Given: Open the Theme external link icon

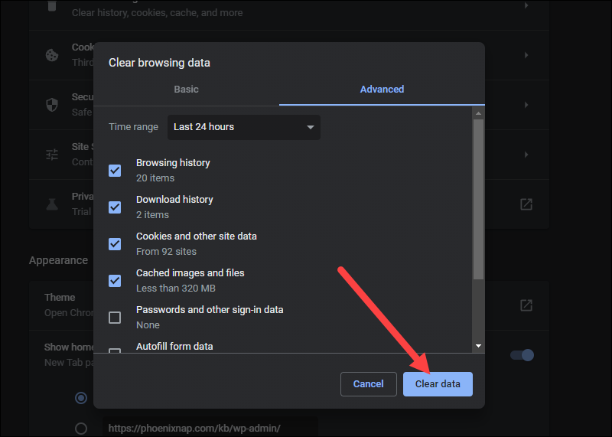Looking at the screenshot, I should (526, 305).
